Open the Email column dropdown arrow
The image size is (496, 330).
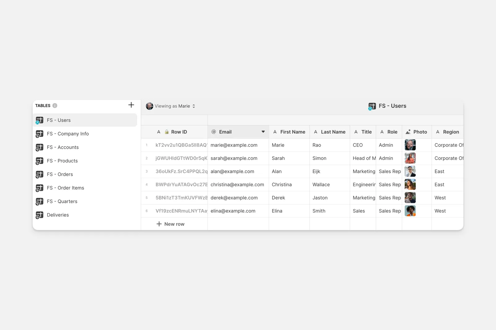pyautogui.click(x=263, y=132)
